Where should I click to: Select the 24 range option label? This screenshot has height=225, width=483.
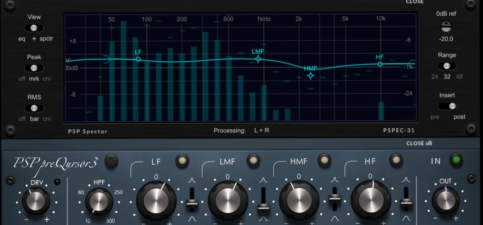tap(434, 77)
